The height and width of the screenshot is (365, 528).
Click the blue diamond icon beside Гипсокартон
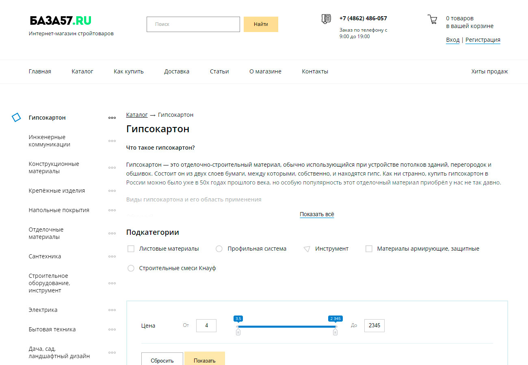pyautogui.click(x=16, y=118)
